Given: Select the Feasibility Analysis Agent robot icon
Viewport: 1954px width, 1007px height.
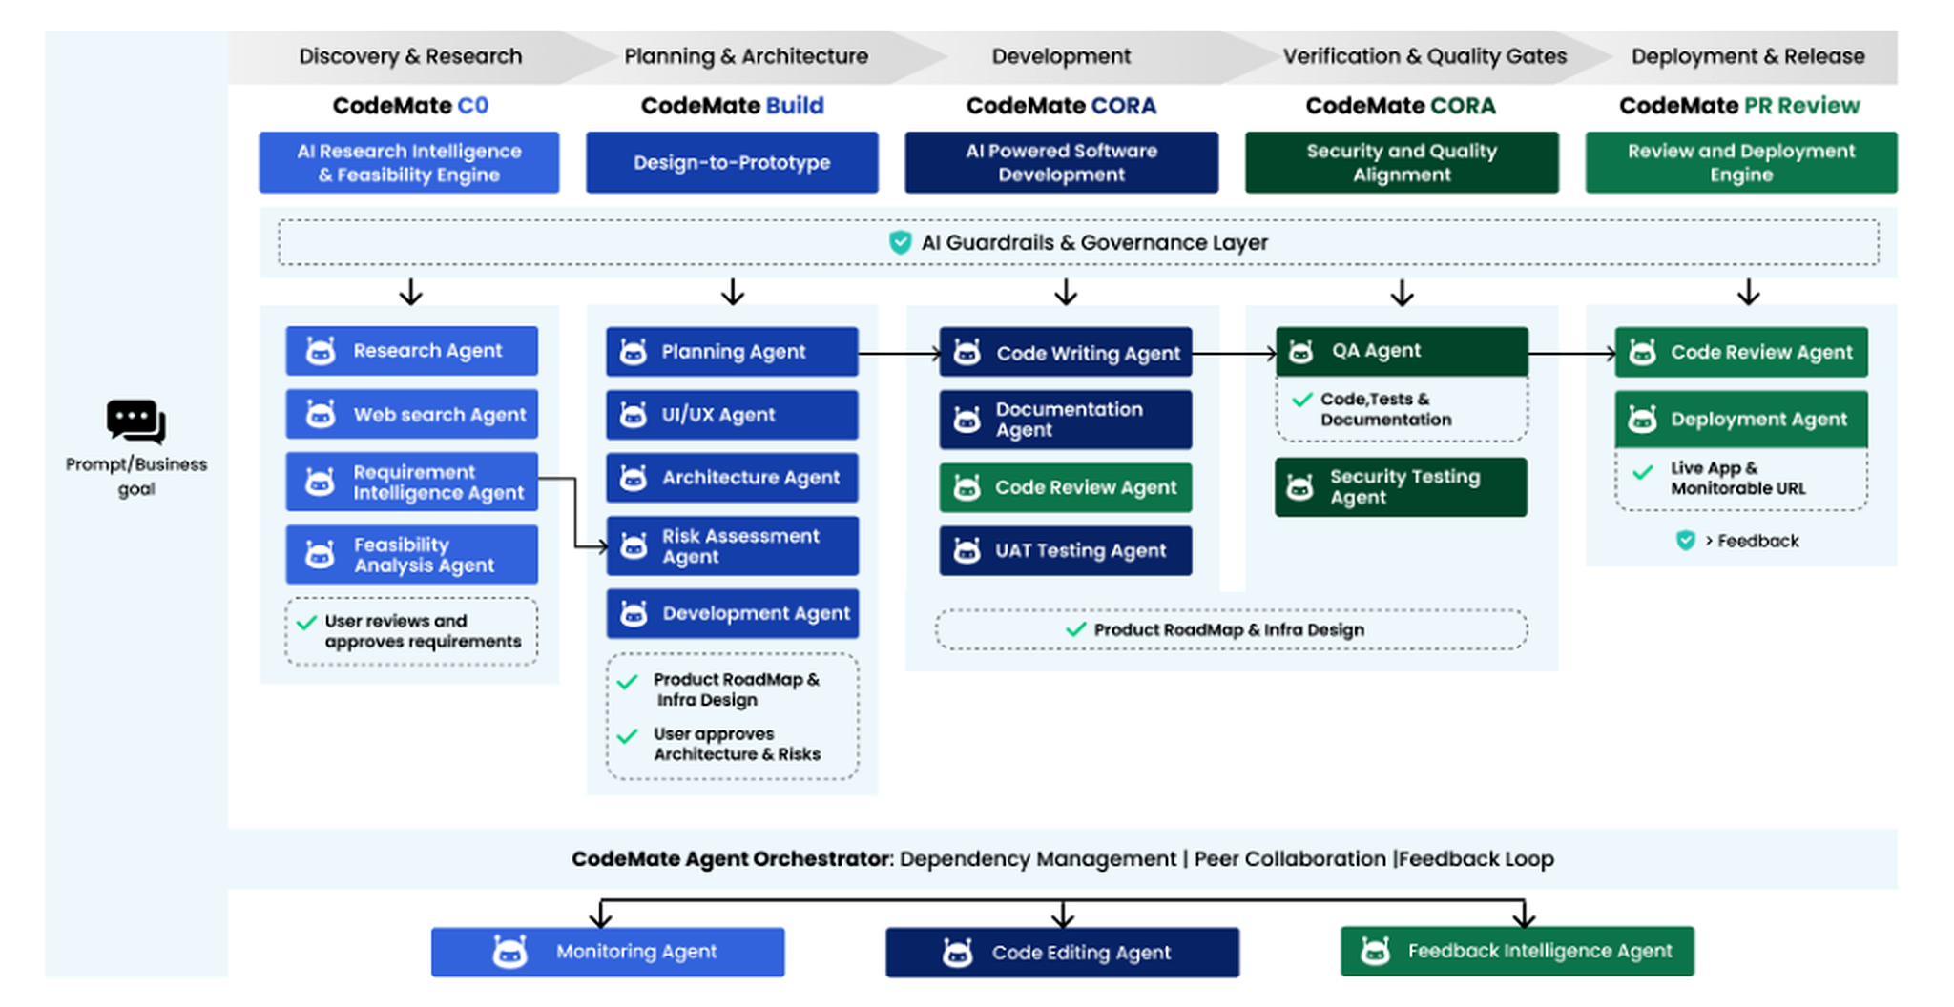Looking at the screenshot, I should (x=321, y=554).
